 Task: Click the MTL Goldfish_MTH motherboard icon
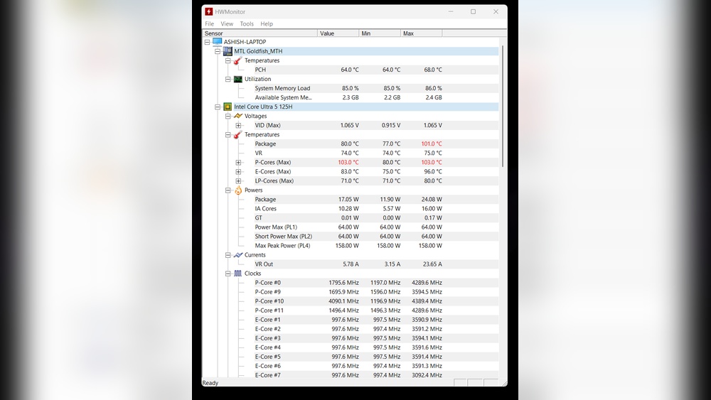tap(228, 51)
